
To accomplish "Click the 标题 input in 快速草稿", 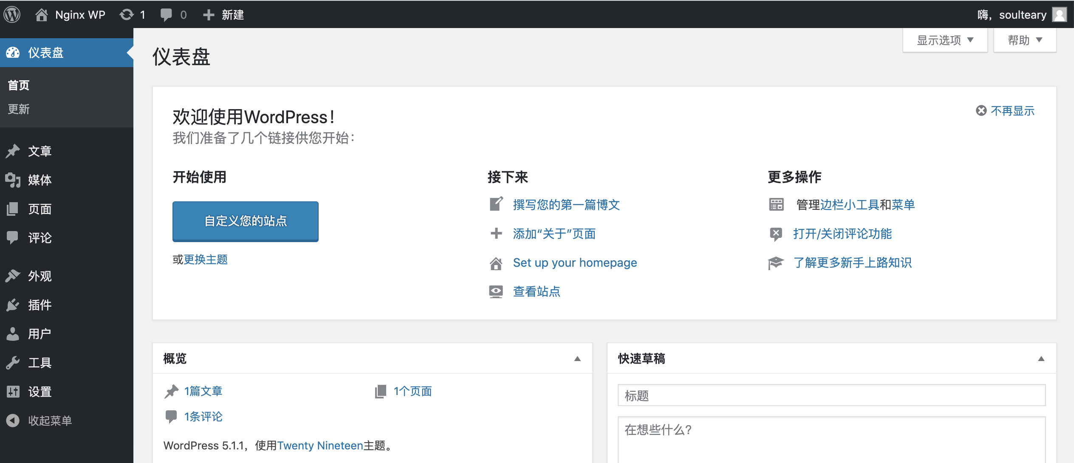I will 832,395.
